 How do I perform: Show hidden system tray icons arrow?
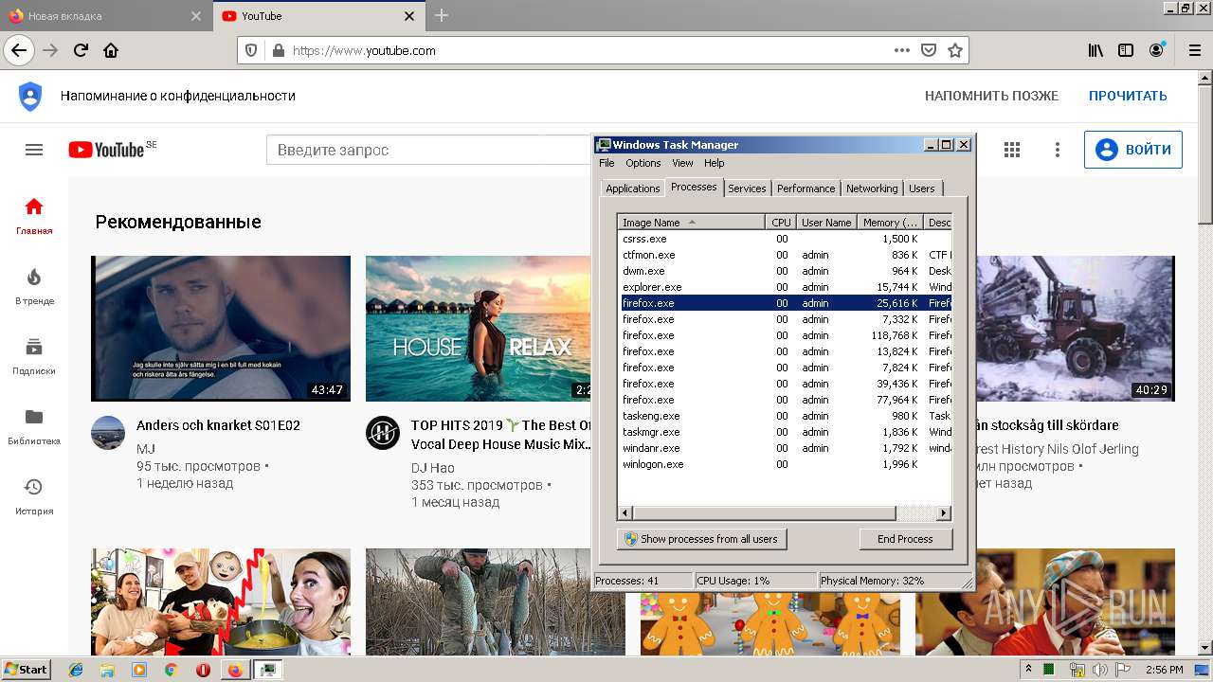[x=1029, y=670]
